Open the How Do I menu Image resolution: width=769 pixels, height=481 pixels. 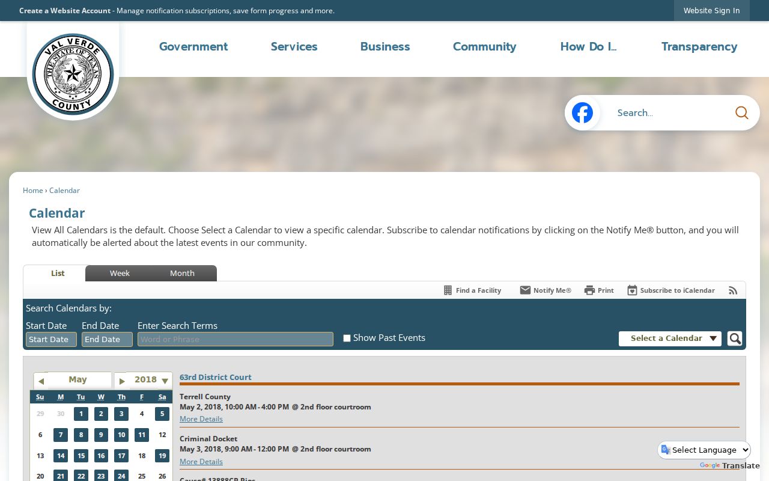(x=589, y=46)
